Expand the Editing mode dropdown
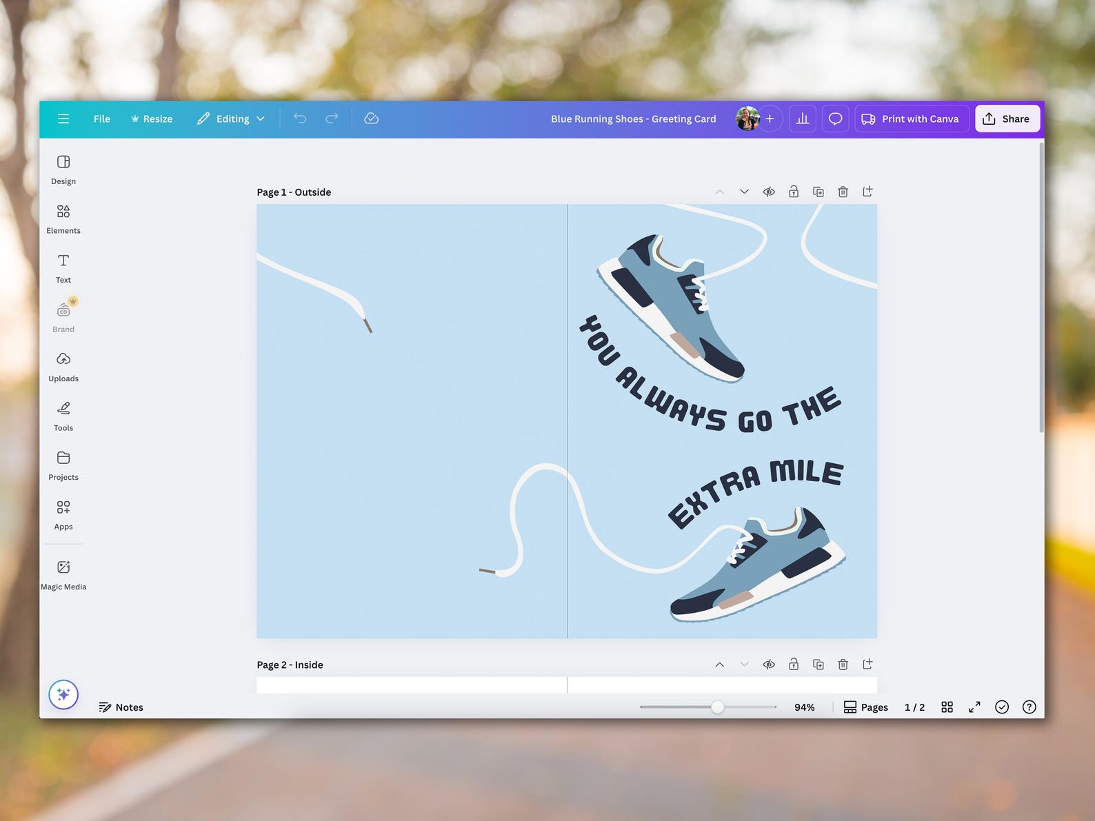This screenshot has width=1095, height=821. point(231,119)
